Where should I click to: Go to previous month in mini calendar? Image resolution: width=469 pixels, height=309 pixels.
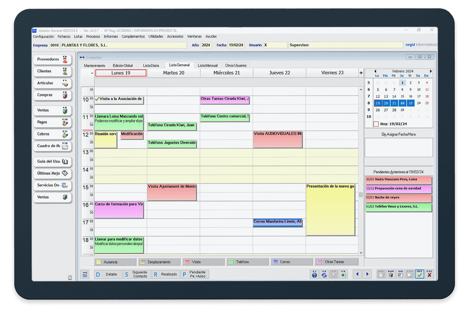pyautogui.click(x=375, y=71)
